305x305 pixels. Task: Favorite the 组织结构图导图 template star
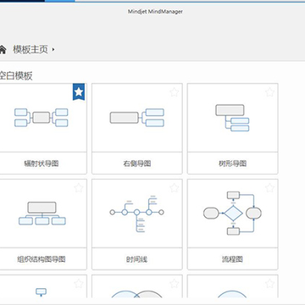pos(79,188)
